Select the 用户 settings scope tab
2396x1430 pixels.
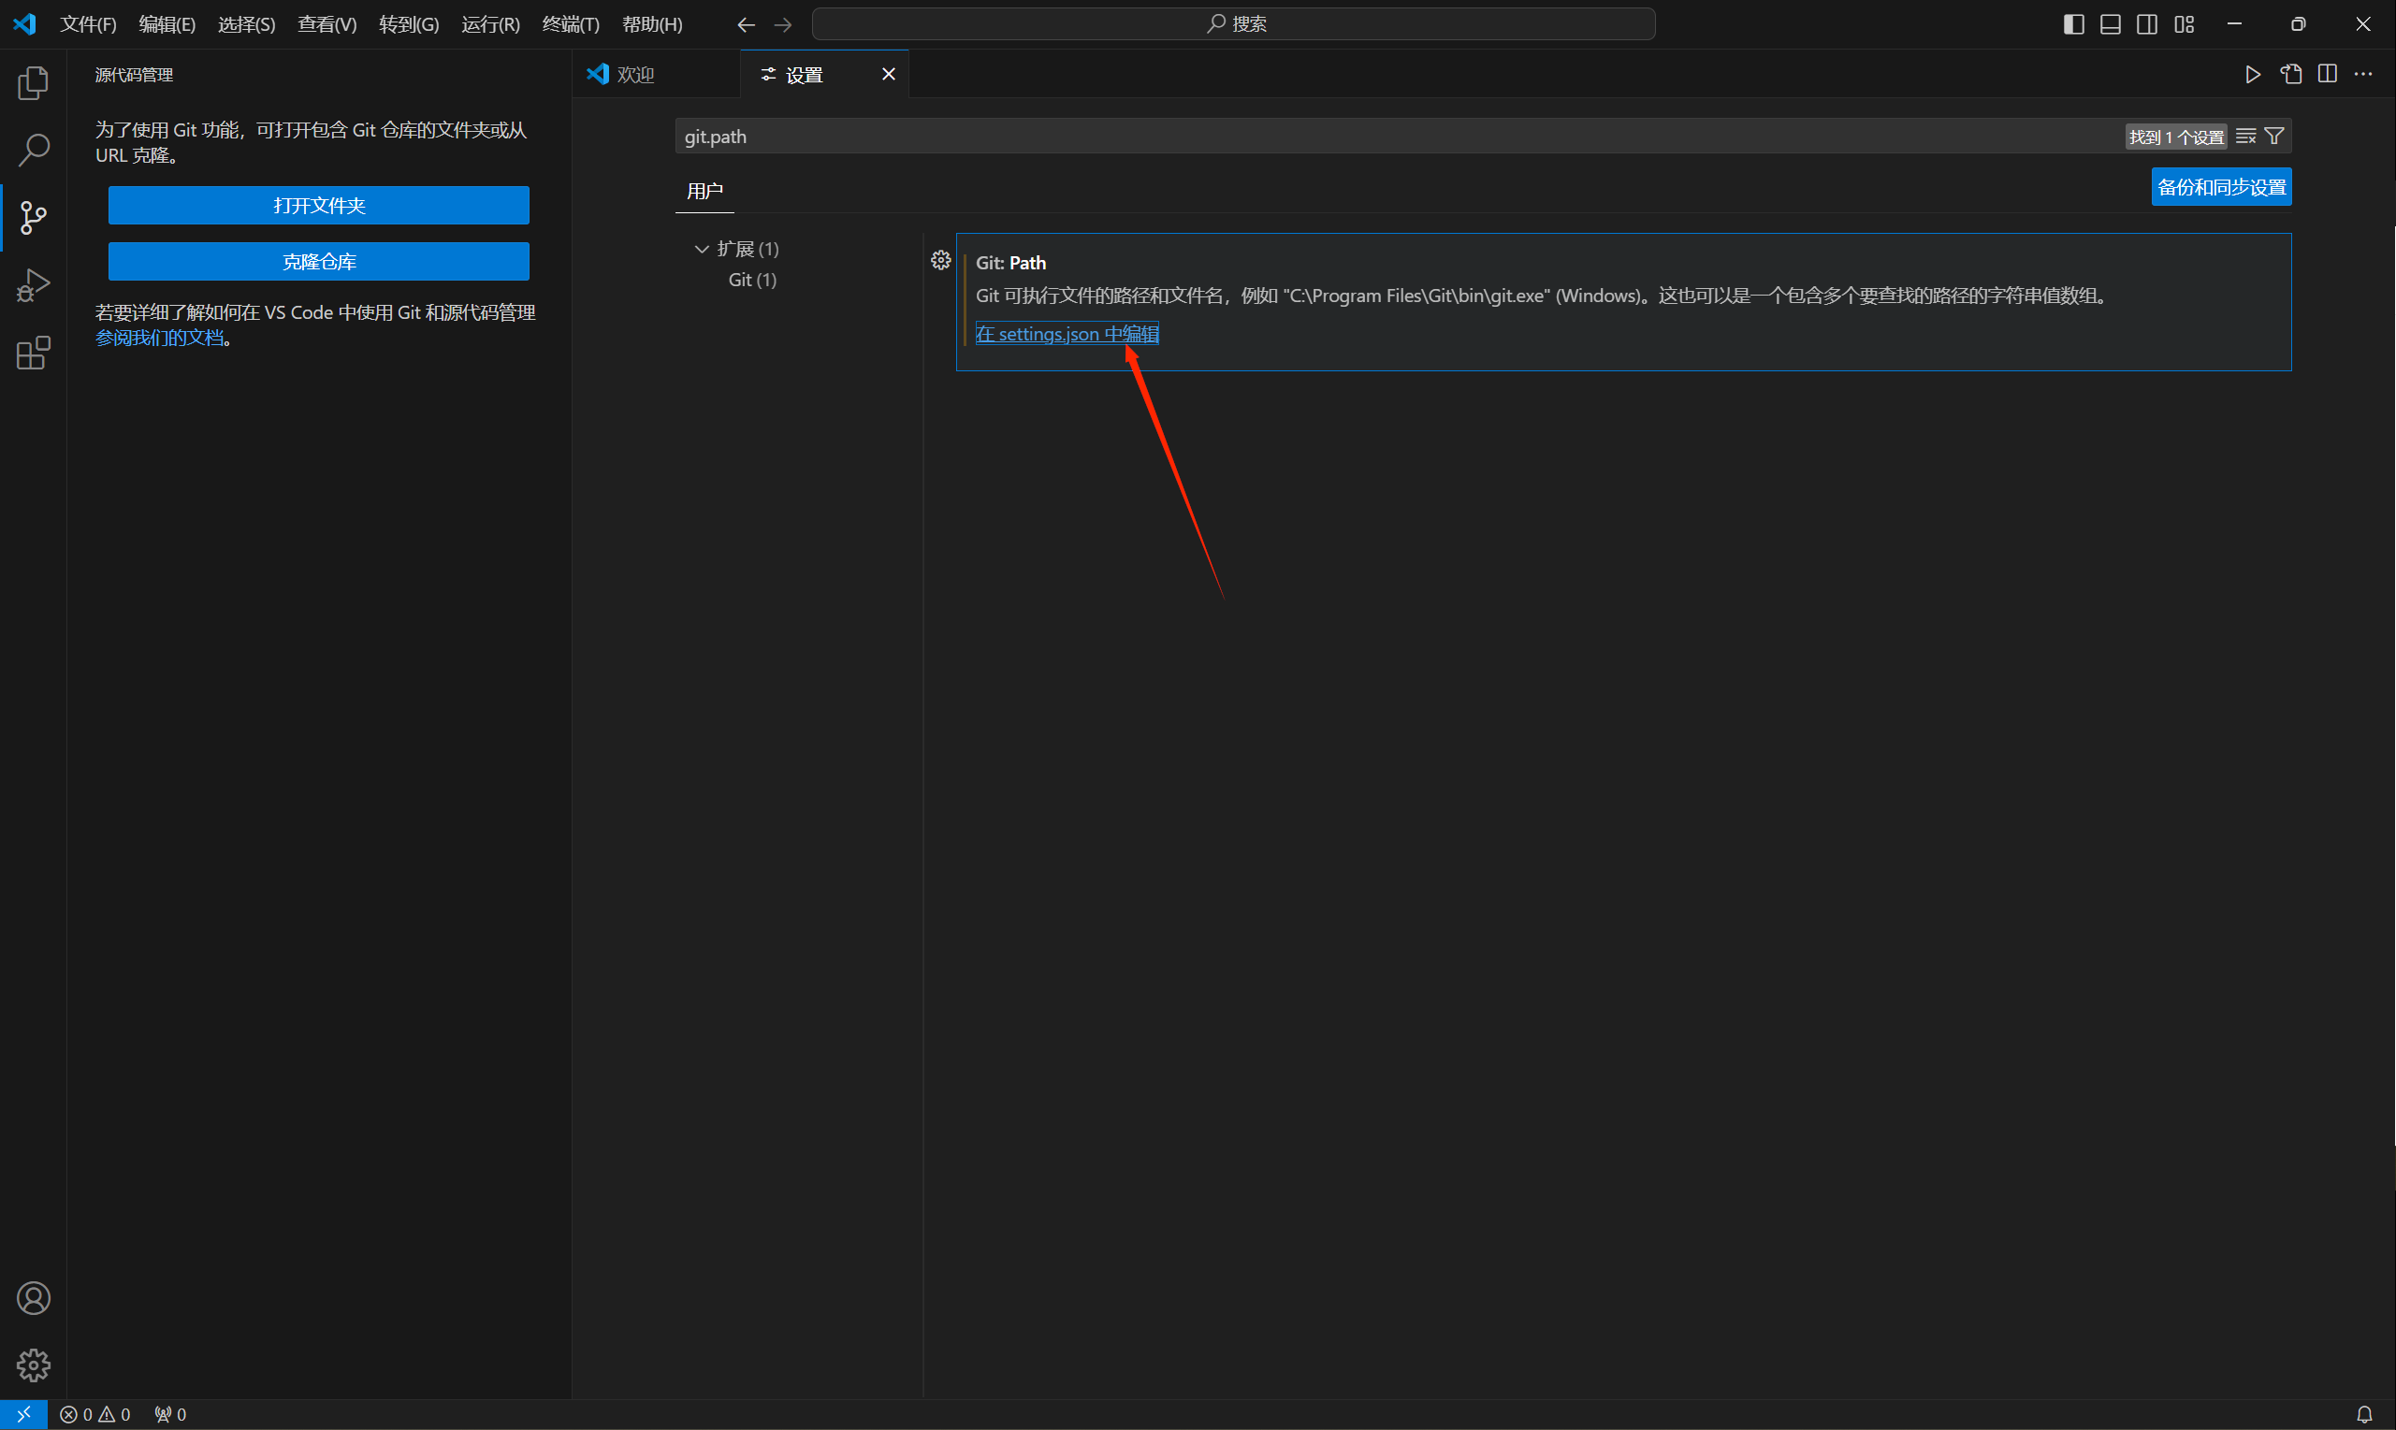point(704,191)
